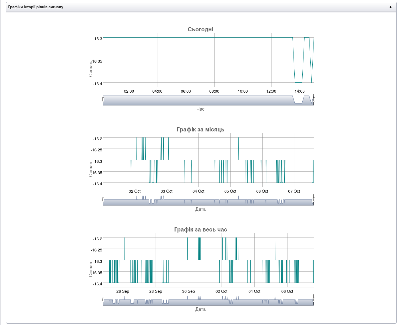
Task: Click right range handle of all-time chart
Action: 314,300
